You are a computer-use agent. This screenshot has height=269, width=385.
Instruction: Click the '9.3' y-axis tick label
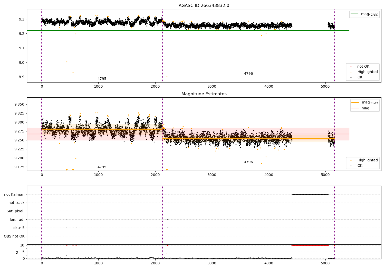click(x=22, y=19)
